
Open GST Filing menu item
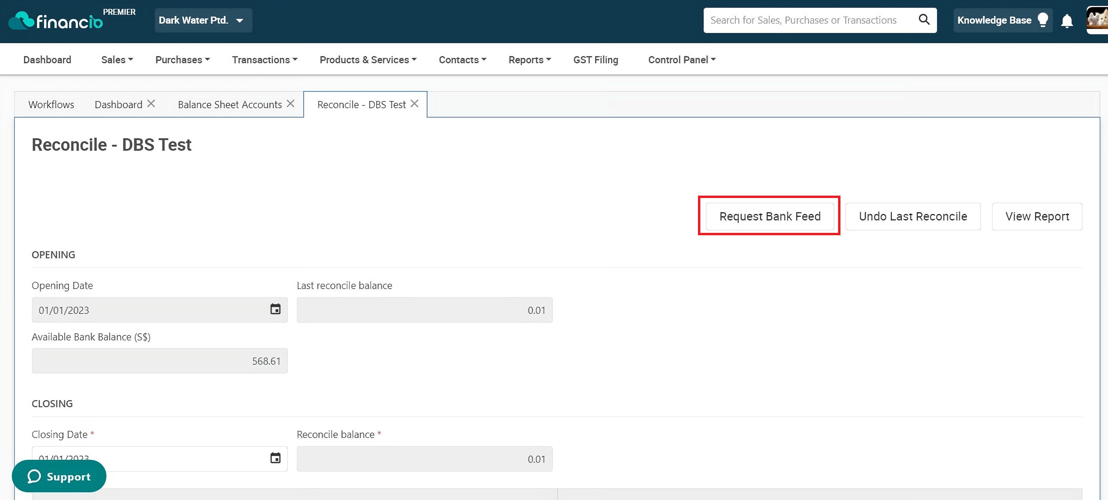[596, 60]
